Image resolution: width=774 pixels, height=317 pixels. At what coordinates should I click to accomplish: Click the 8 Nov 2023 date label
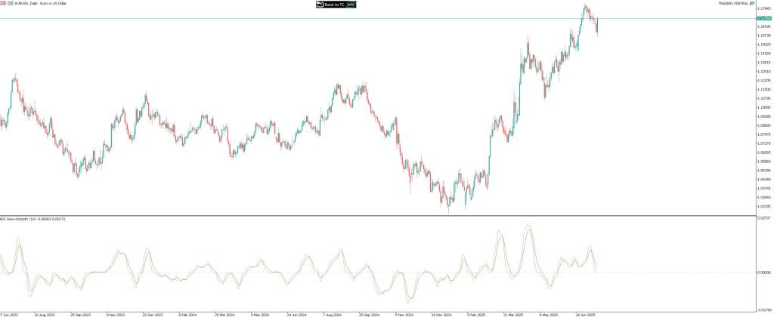coord(116,313)
